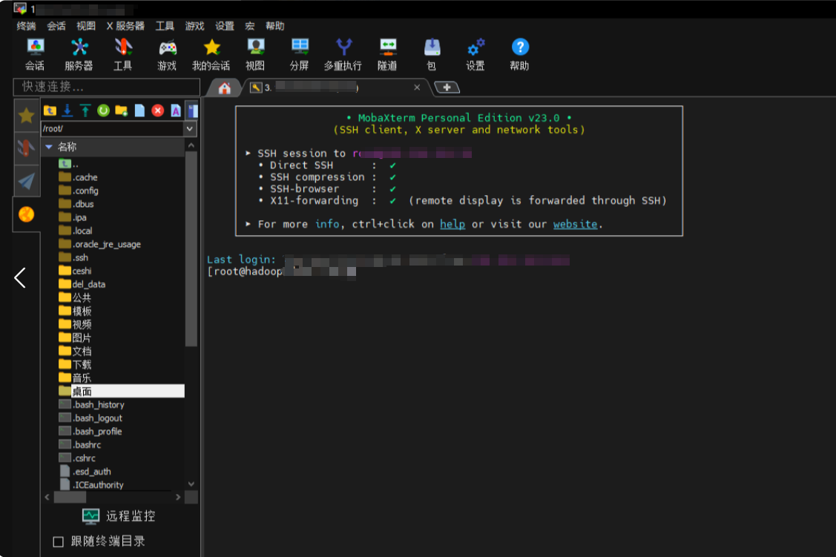Click the file list vertical scrollbar thumb
Screen dimensions: 836x557
pos(191,249)
